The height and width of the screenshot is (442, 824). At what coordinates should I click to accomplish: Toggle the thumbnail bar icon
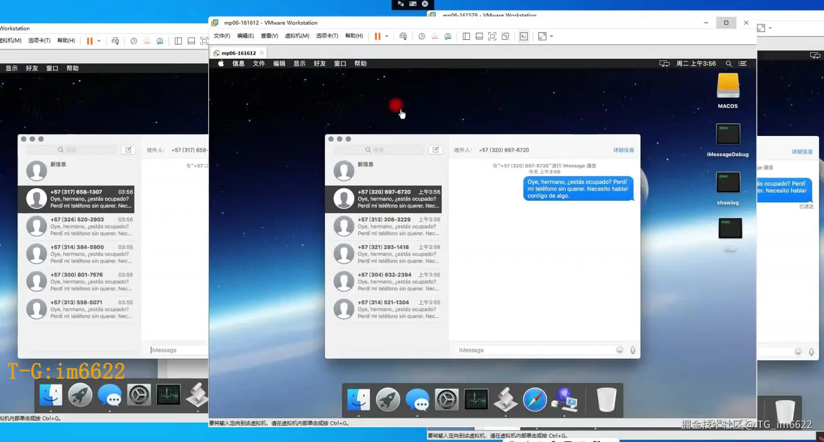coord(479,36)
